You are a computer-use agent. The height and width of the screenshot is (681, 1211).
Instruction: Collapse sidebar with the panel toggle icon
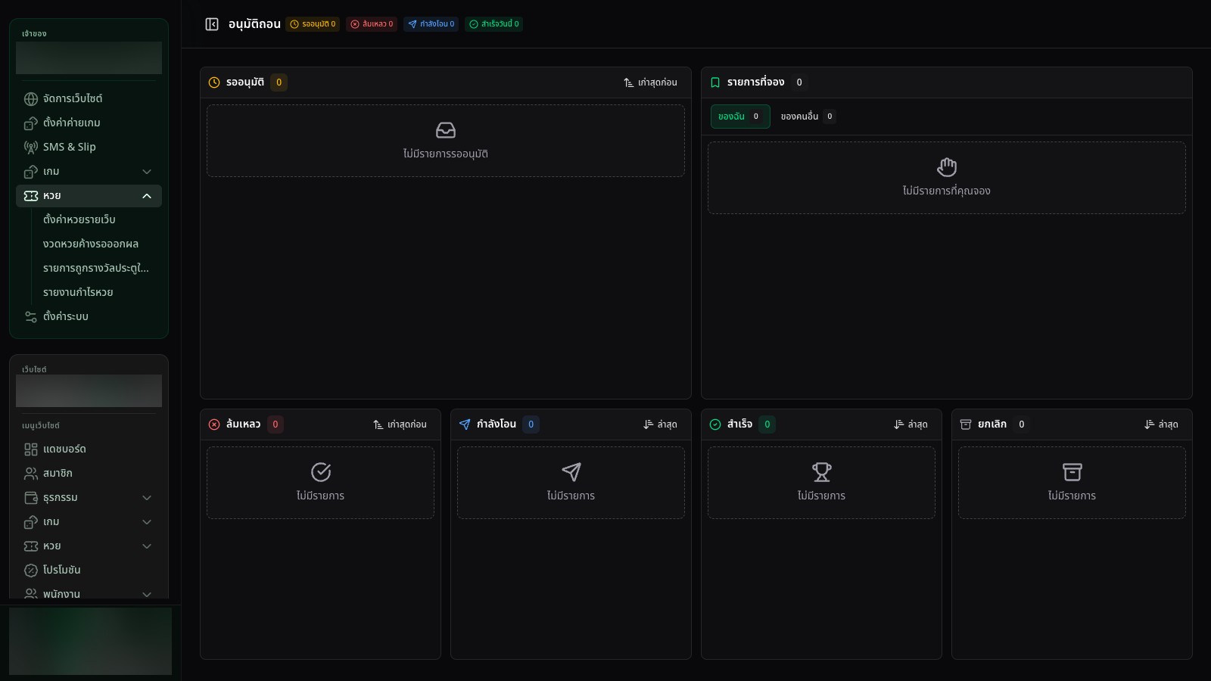212,24
